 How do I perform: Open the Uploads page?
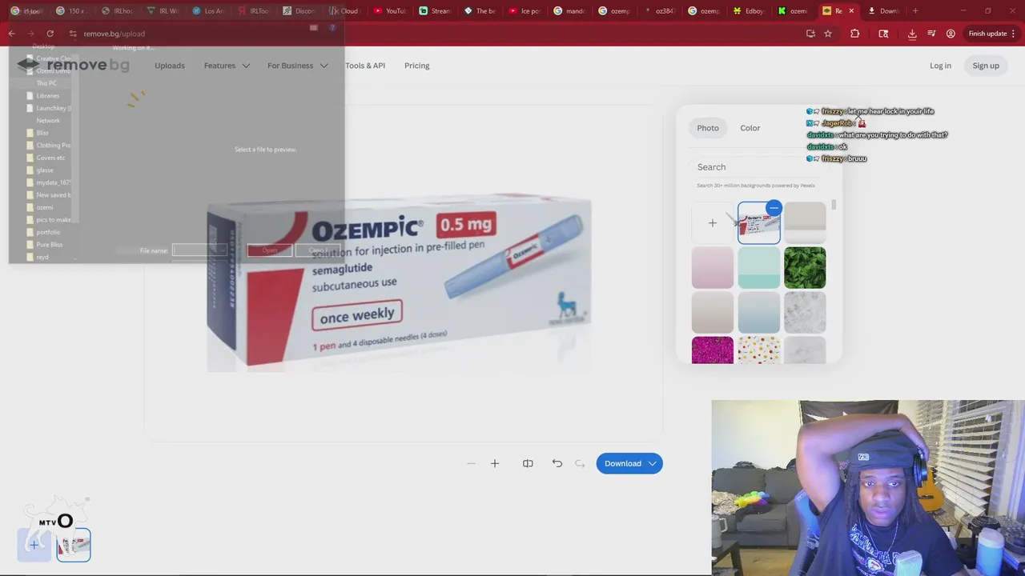170,66
